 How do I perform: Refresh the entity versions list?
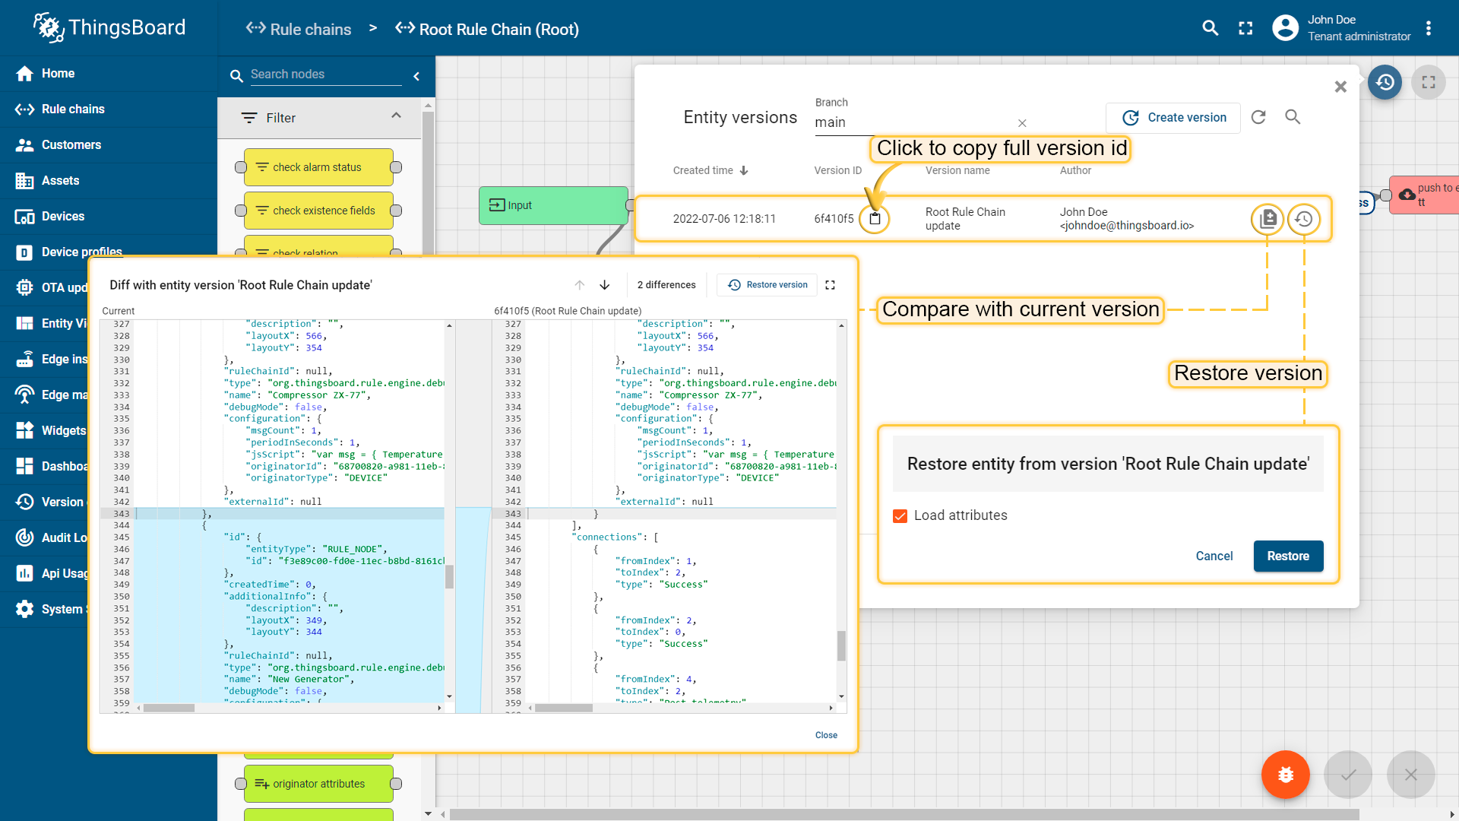point(1258,117)
